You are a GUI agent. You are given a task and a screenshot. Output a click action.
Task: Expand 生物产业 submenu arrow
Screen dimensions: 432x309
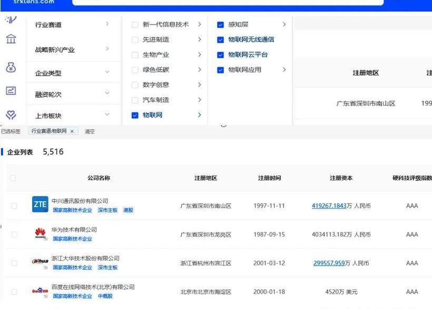pos(200,55)
